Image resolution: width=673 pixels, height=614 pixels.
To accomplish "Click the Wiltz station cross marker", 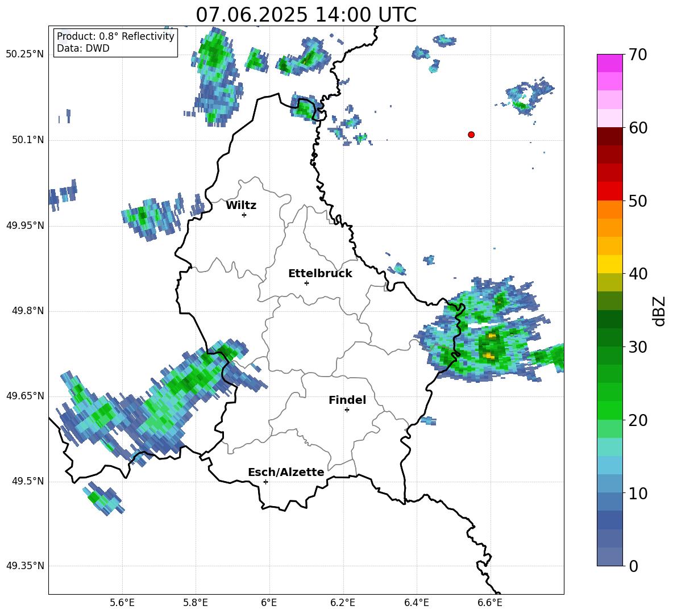I will [x=244, y=215].
